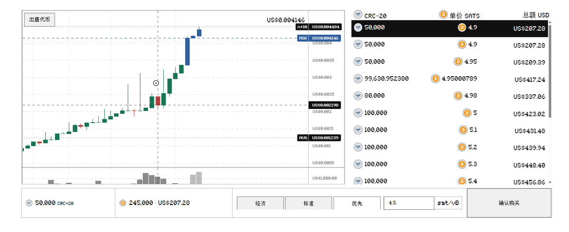Screen dimensions: 569x232
Task: Click the circular crosshair marker on chart
Action: pos(156,83)
